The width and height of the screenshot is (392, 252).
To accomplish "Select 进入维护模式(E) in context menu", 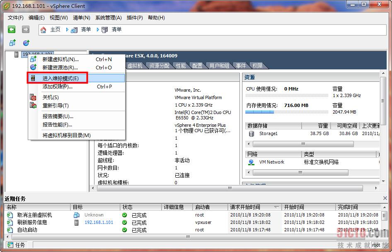I will click(77, 78).
